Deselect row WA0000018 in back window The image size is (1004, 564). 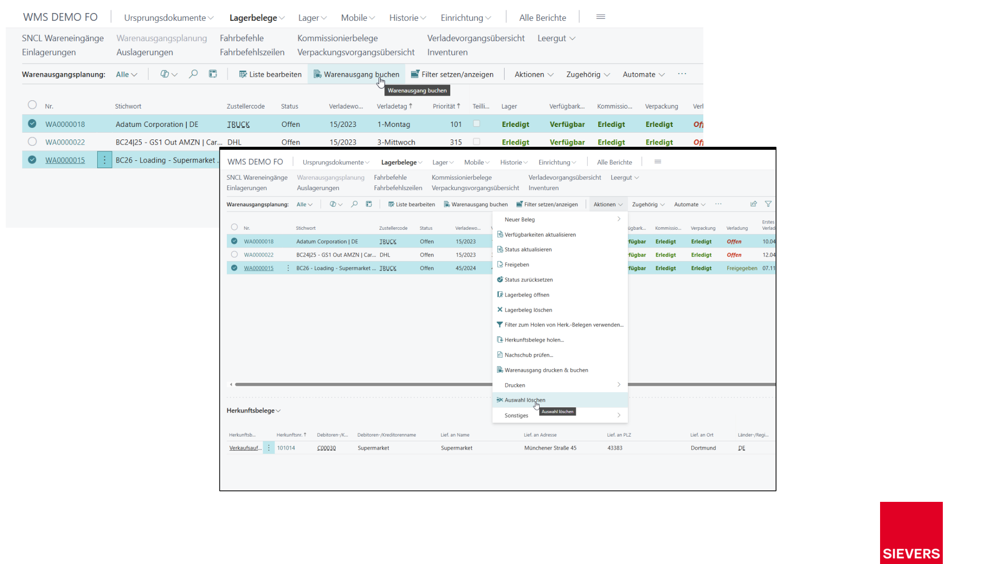(32, 124)
